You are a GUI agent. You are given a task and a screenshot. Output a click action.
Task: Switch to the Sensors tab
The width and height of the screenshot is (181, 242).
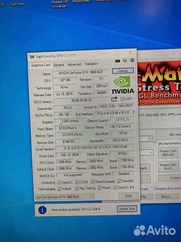pos(59,65)
